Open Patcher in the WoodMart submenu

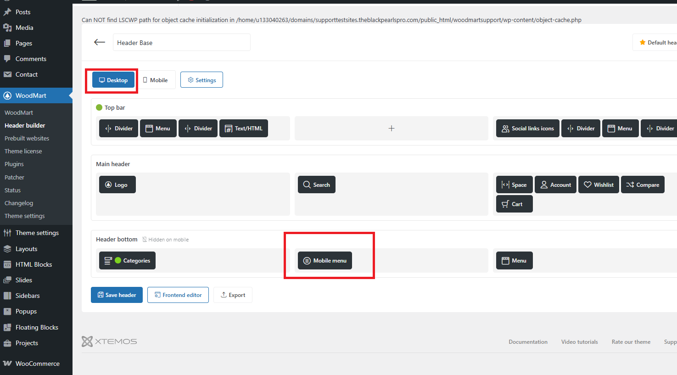pos(14,177)
